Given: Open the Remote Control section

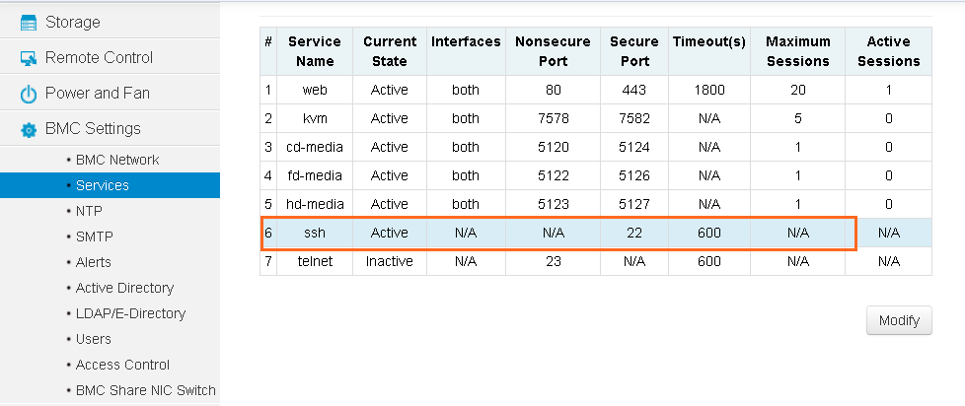Looking at the screenshot, I should pos(110,57).
